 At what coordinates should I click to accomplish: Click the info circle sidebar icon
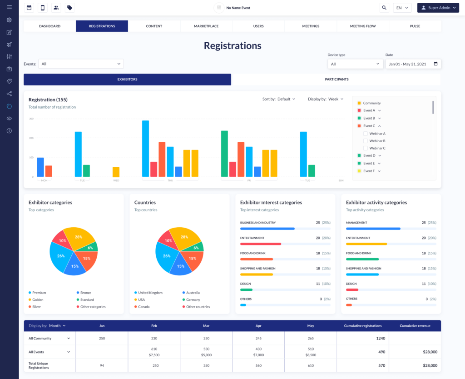click(x=9, y=131)
